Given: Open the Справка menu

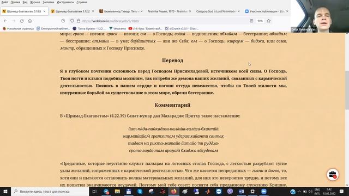Looking at the screenshot, I should pos(82,2).
